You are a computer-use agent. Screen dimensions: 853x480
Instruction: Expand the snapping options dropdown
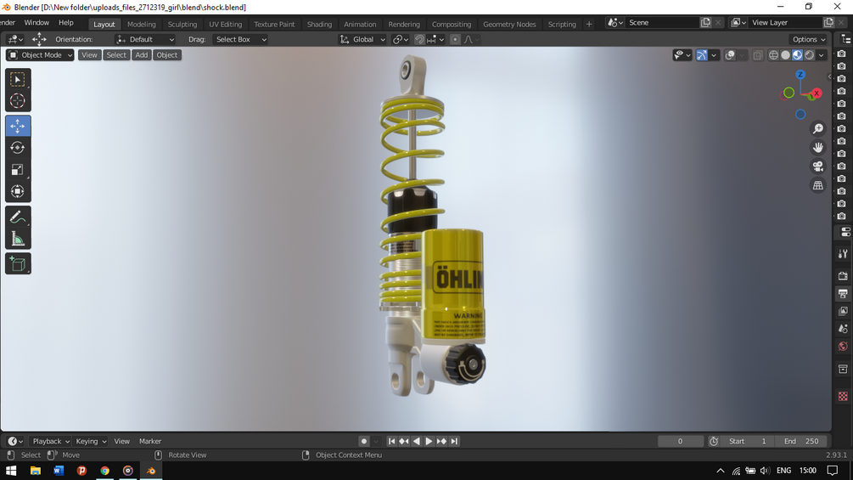pyautogui.click(x=435, y=39)
